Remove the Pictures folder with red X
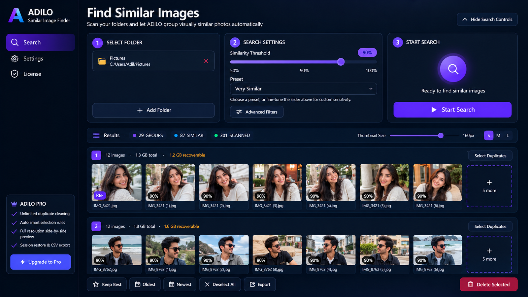The height and width of the screenshot is (297, 528). (206, 61)
